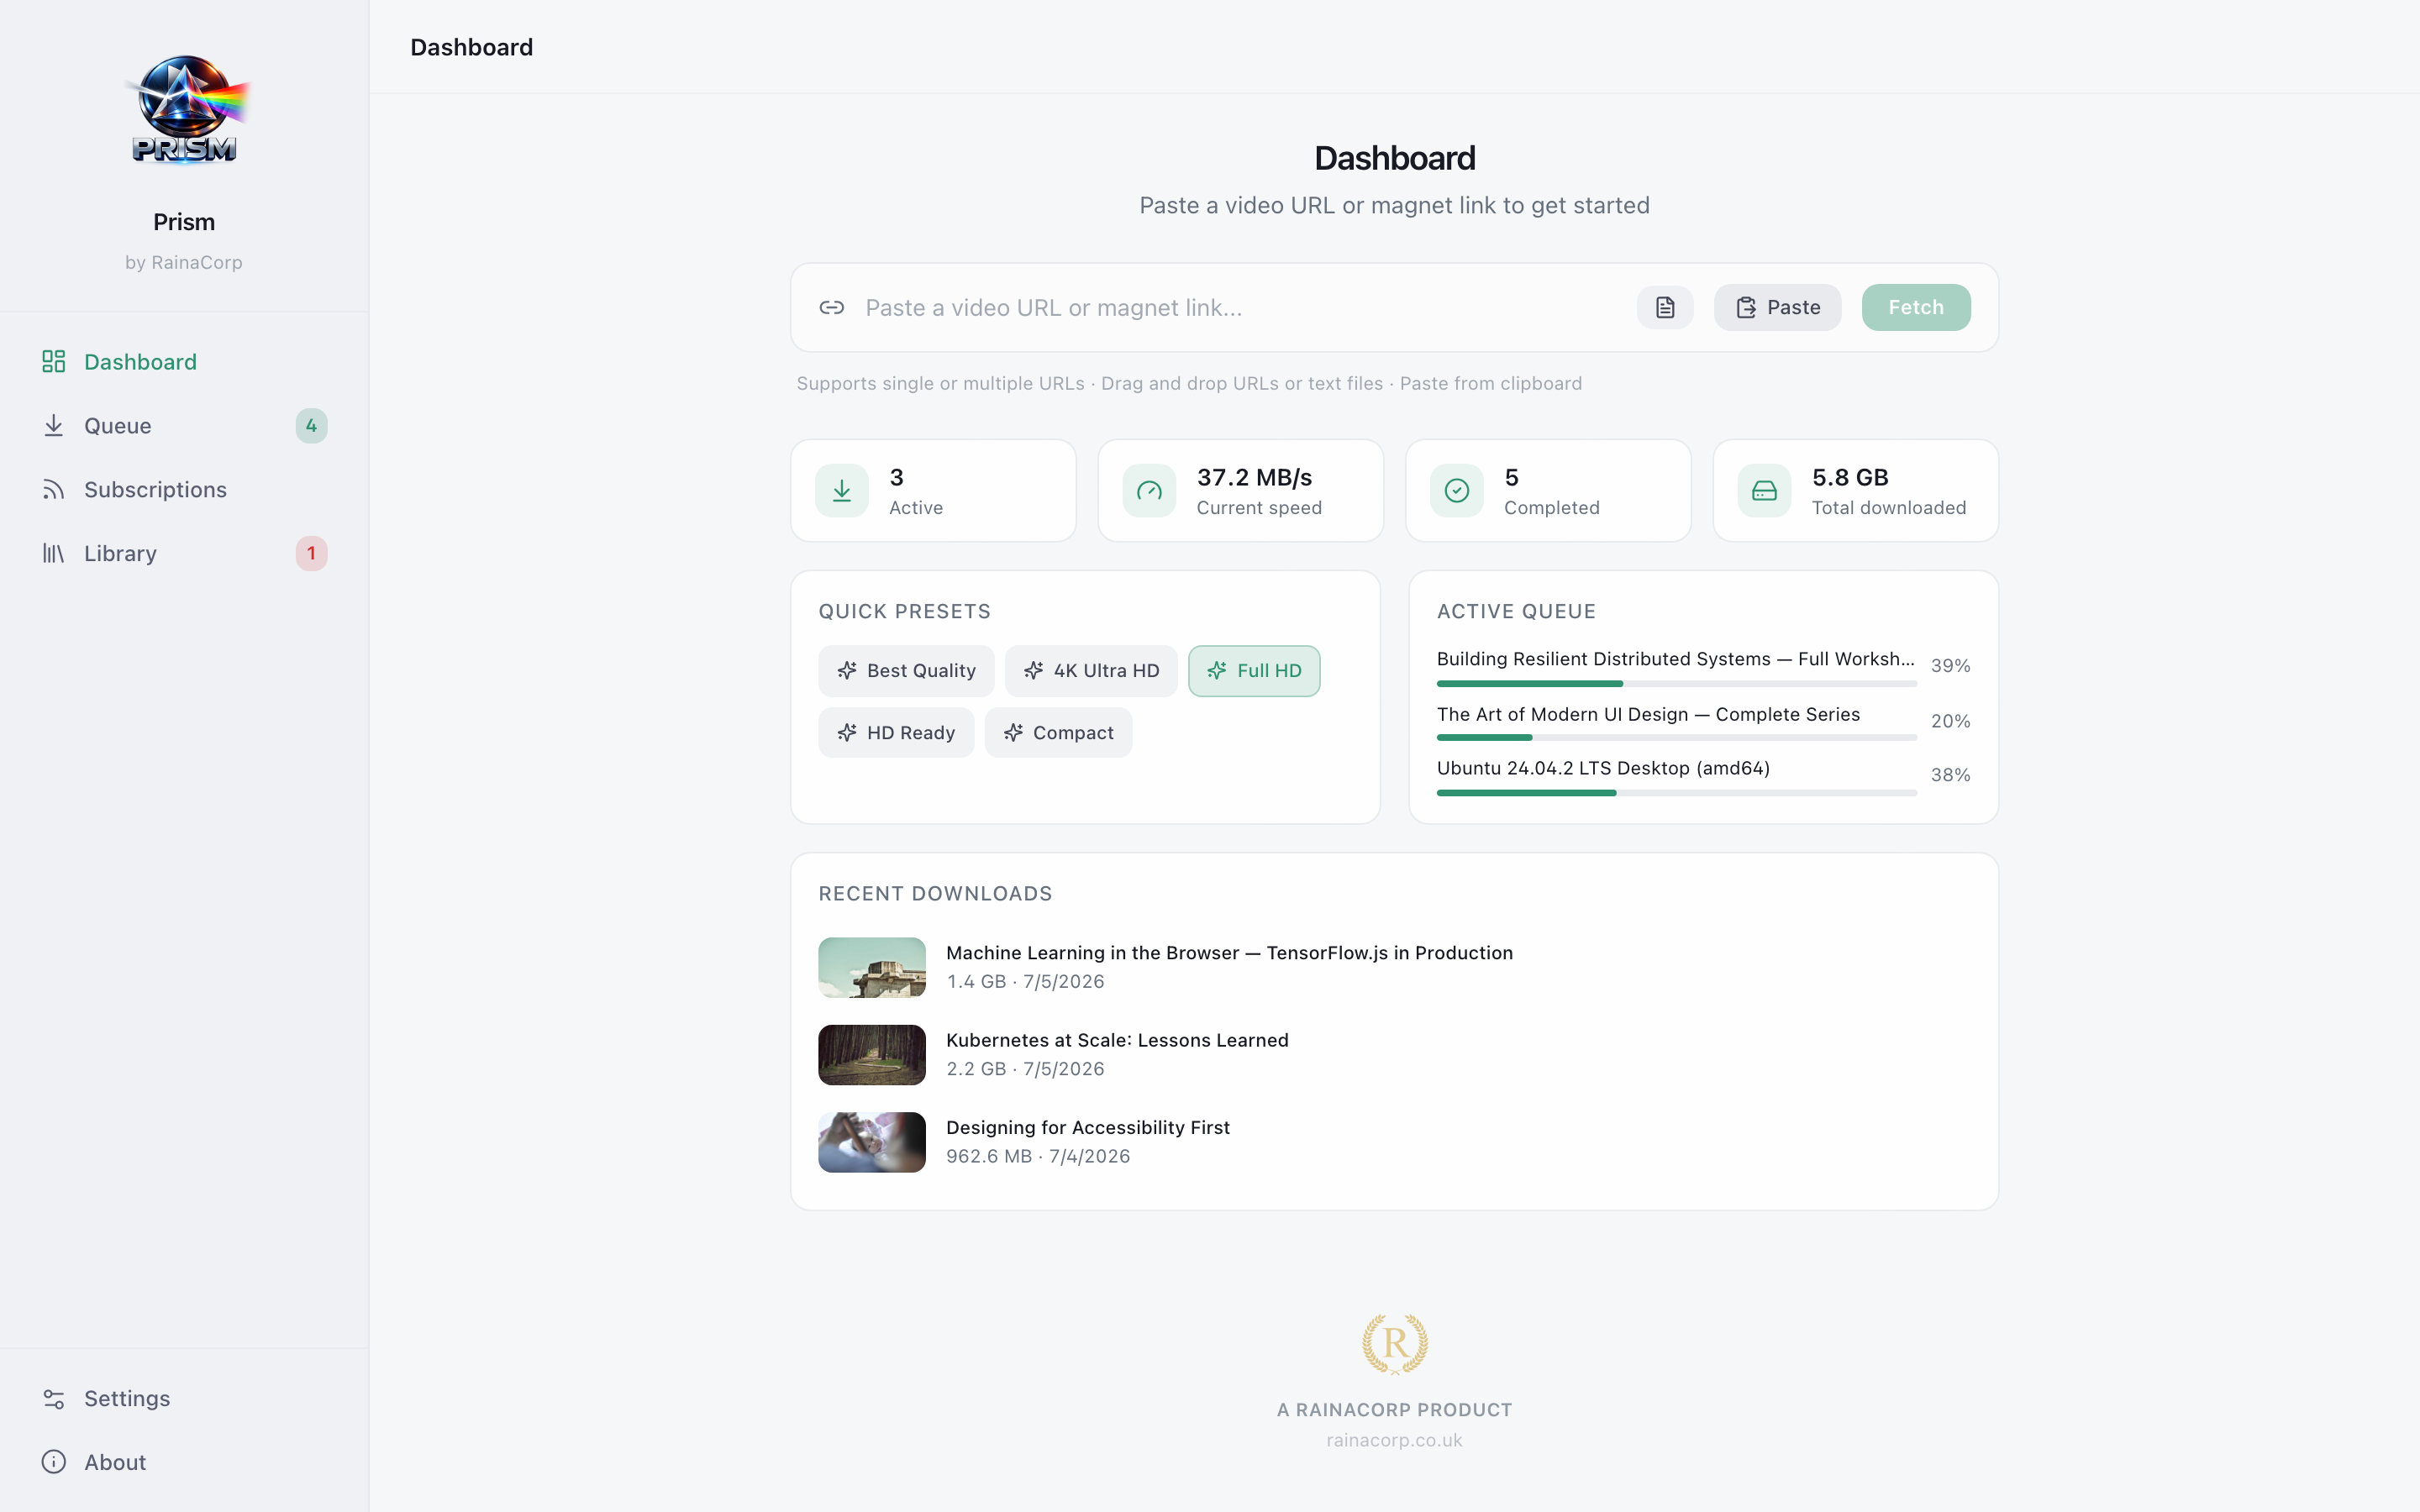Click the Settings sliders icon

pyautogui.click(x=54, y=1398)
